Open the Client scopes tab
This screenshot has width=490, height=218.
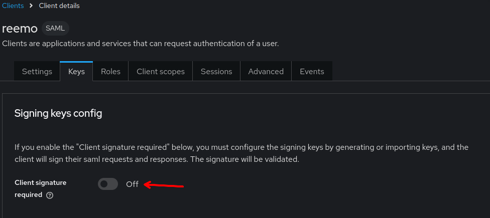click(161, 71)
